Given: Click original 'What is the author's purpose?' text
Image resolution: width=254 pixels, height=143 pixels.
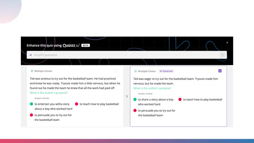Looking at the screenshot, I should tap(49, 93).
